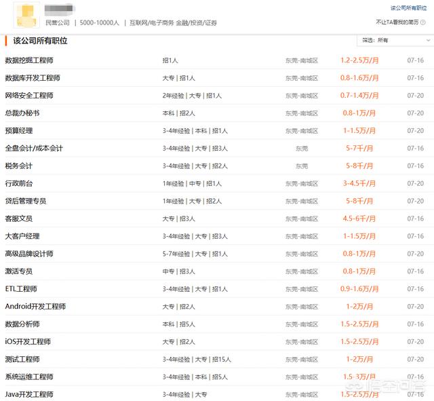Open the 激活专员 job listing
This screenshot has width=434, height=401.
pyautogui.click(x=19, y=271)
